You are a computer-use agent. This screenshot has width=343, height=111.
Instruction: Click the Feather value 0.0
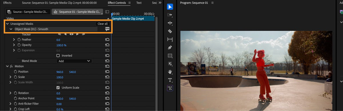click(x=58, y=40)
